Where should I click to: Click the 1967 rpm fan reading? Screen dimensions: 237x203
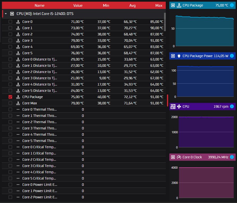[221, 107]
